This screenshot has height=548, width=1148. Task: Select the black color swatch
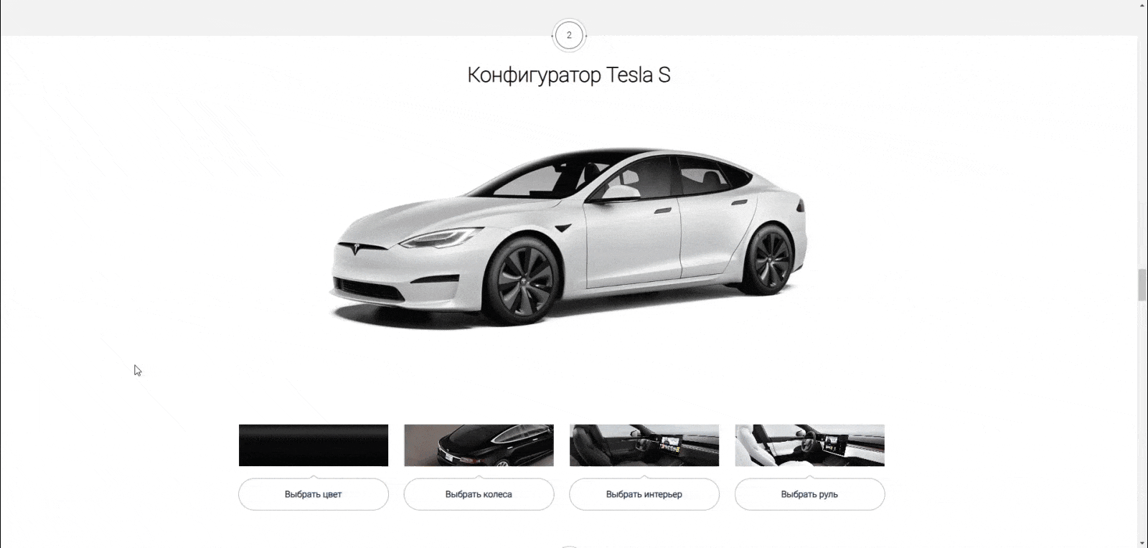[x=314, y=445]
